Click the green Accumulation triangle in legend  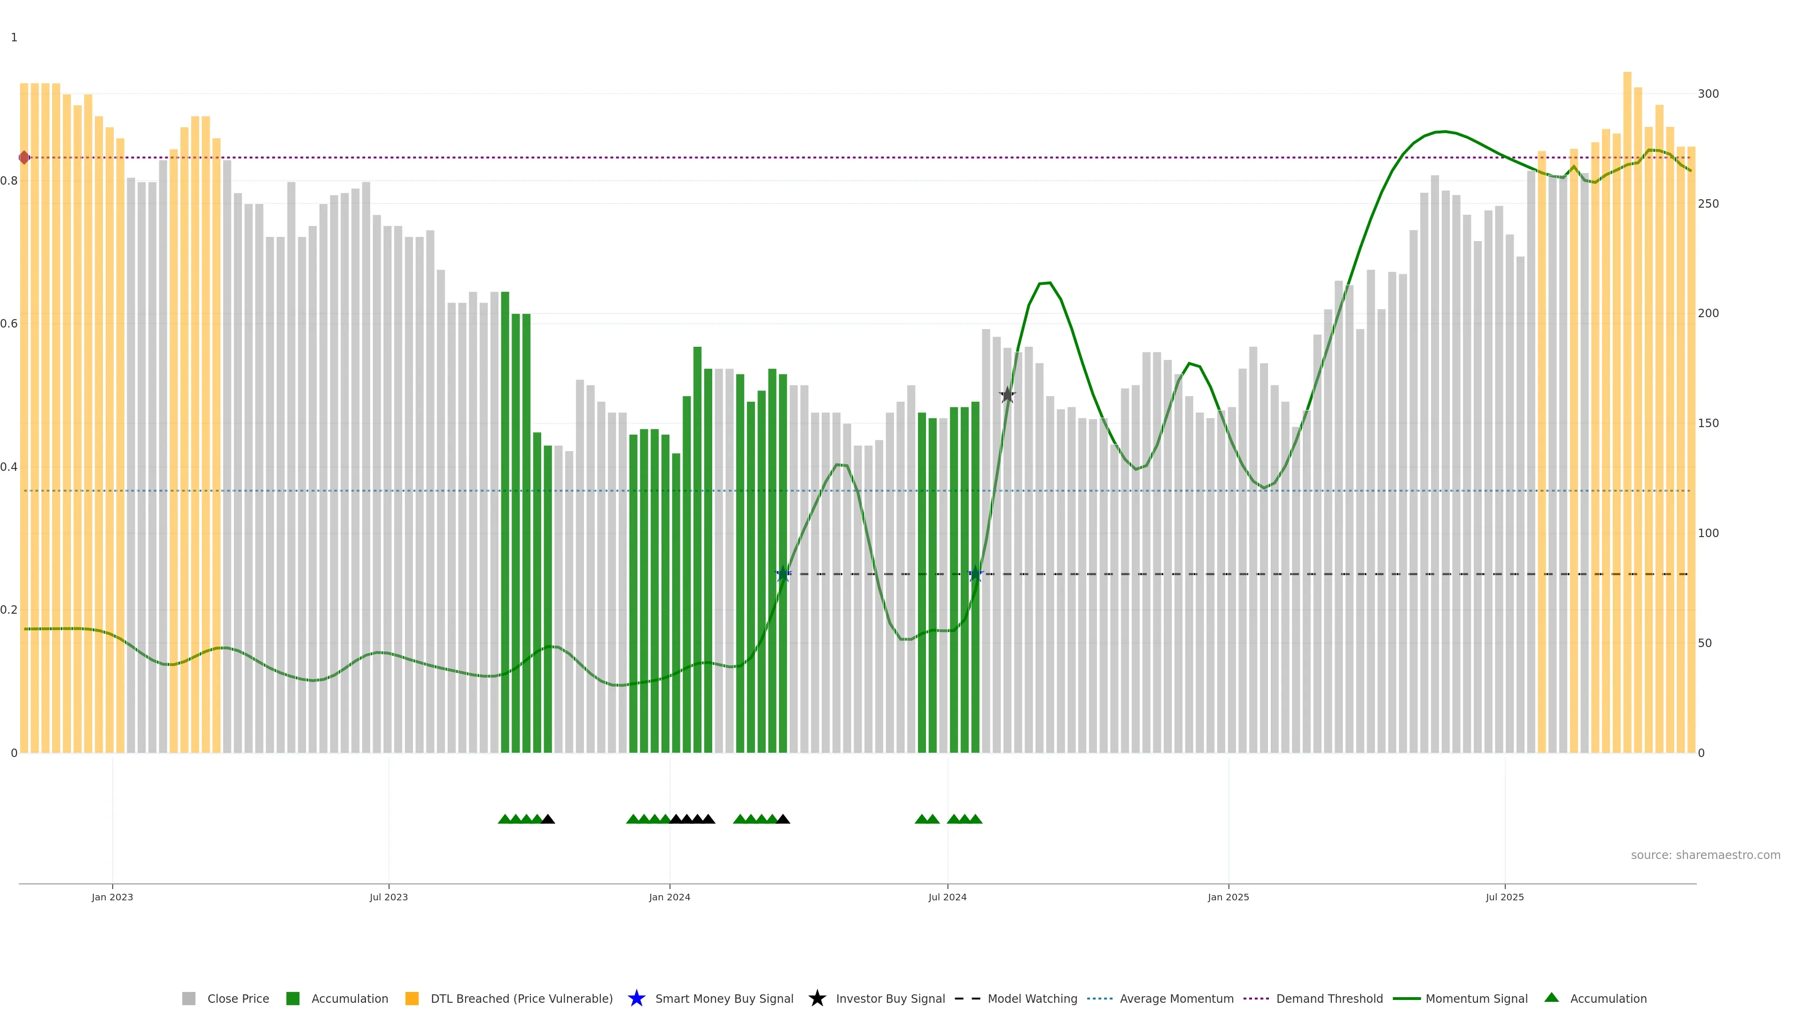click(1551, 998)
